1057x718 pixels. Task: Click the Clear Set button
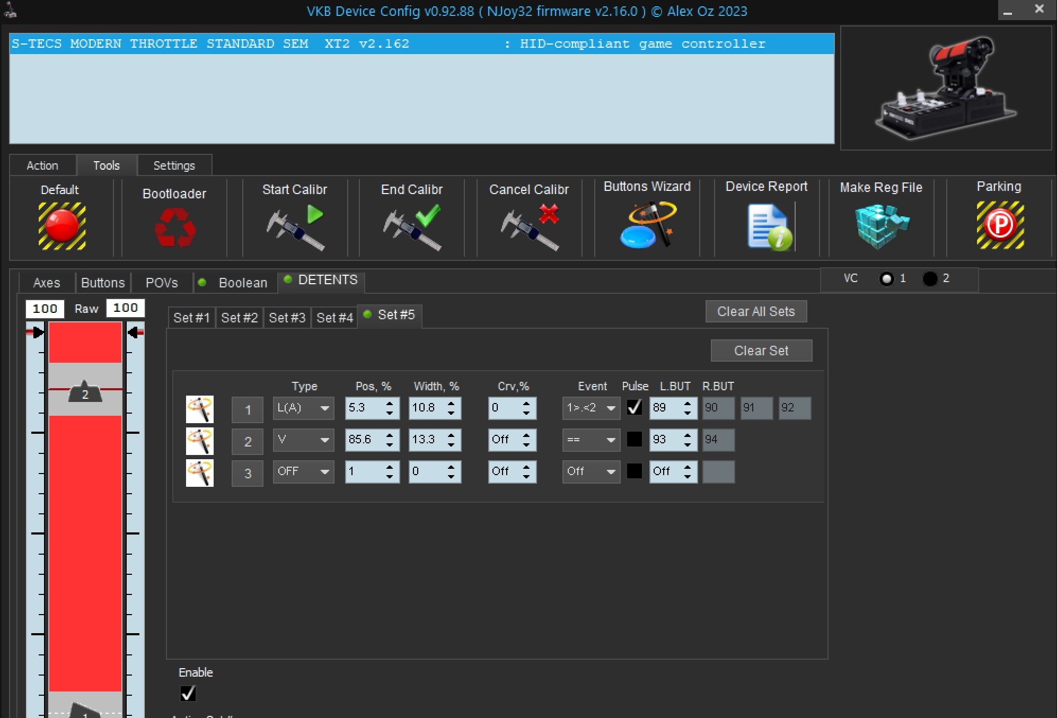tap(762, 351)
